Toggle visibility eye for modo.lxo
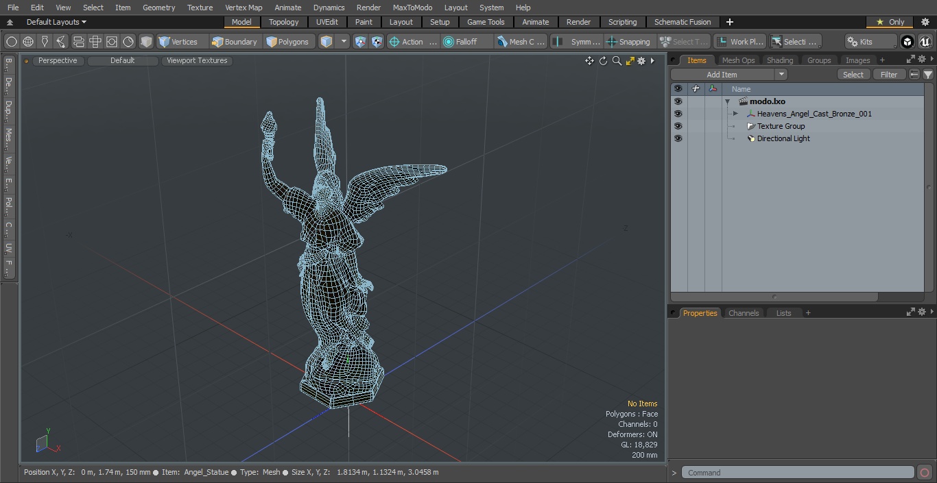The height and width of the screenshot is (483, 937). point(678,101)
